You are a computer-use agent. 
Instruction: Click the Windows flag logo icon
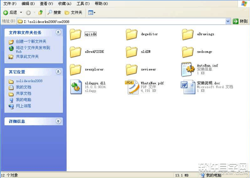tap(244, 4)
